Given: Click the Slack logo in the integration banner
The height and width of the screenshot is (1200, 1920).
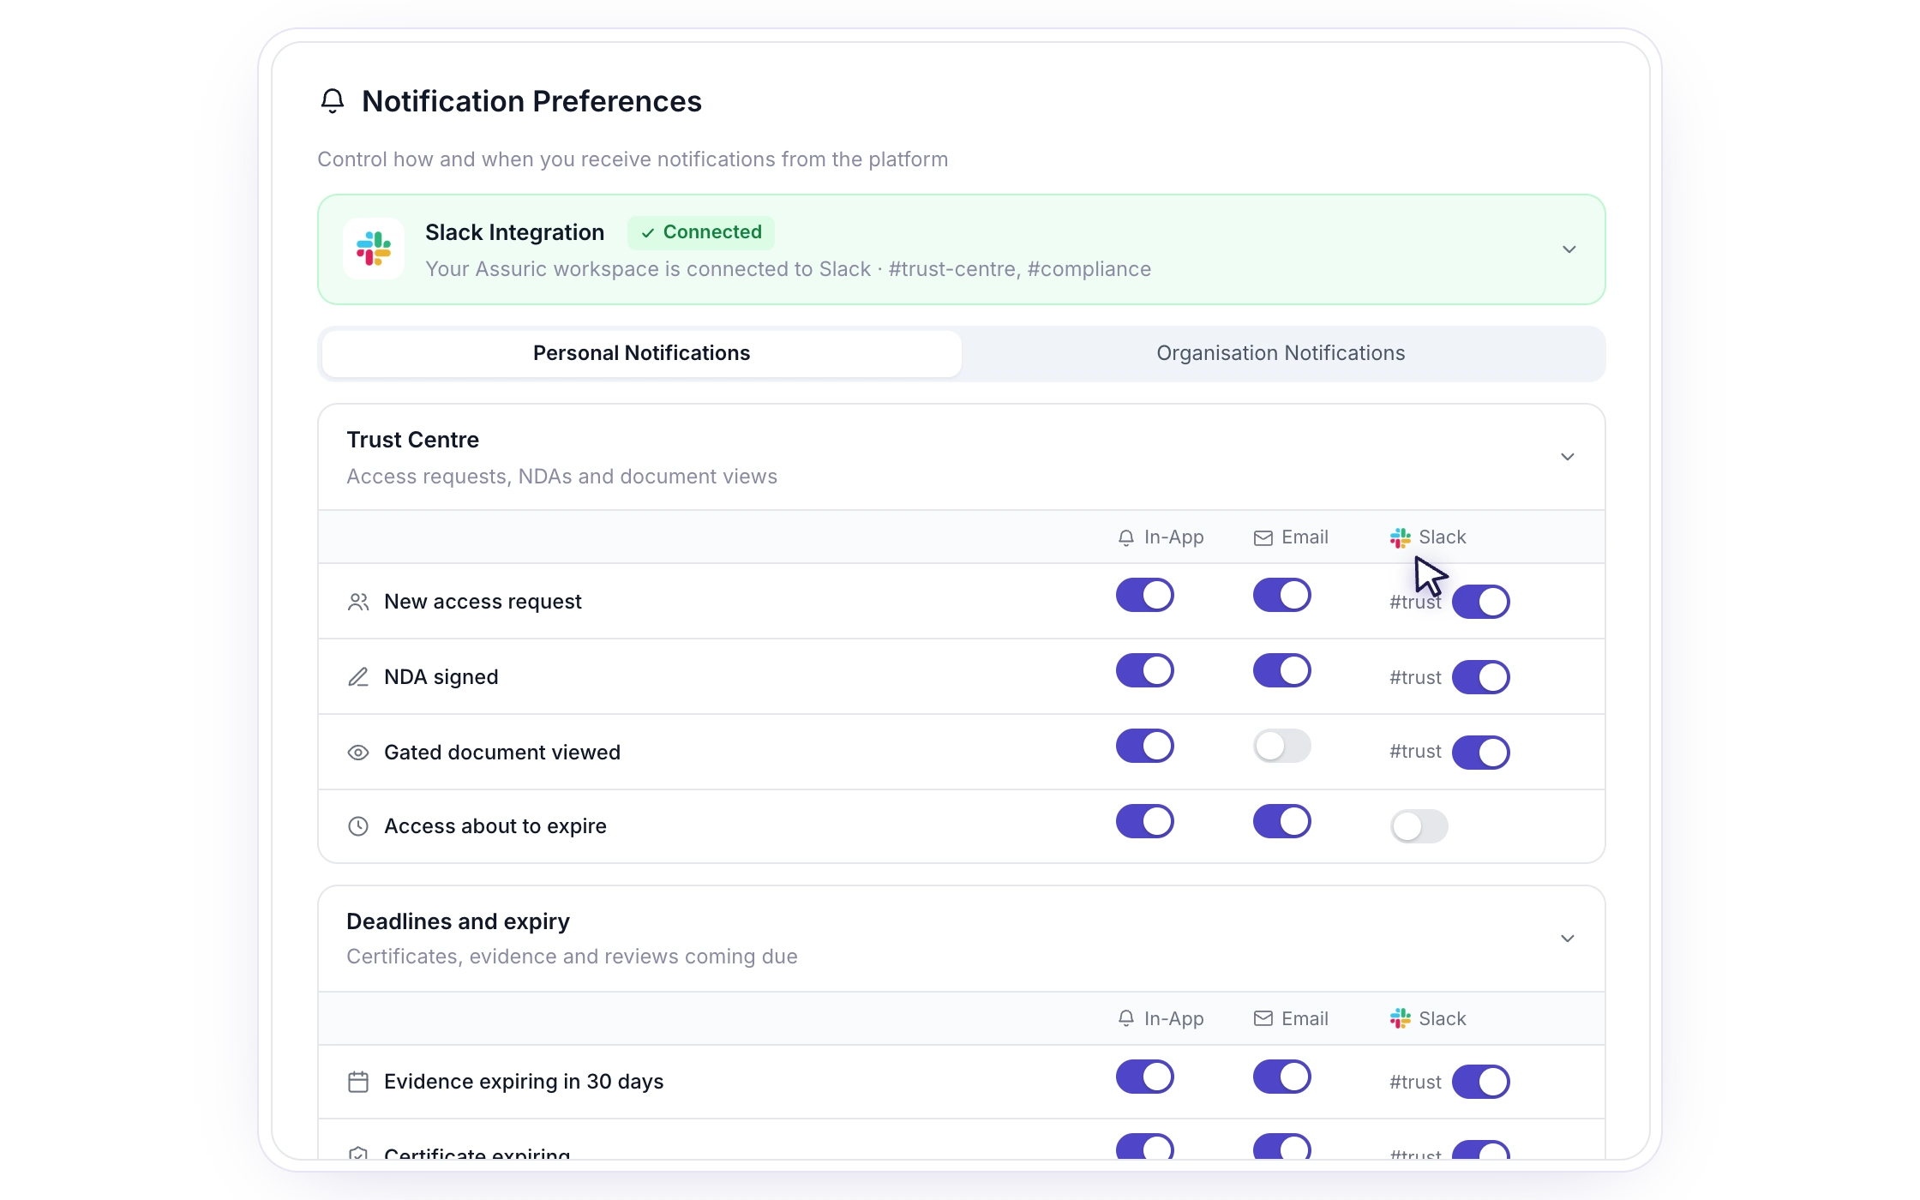Looking at the screenshot, I should click(374, 249).
